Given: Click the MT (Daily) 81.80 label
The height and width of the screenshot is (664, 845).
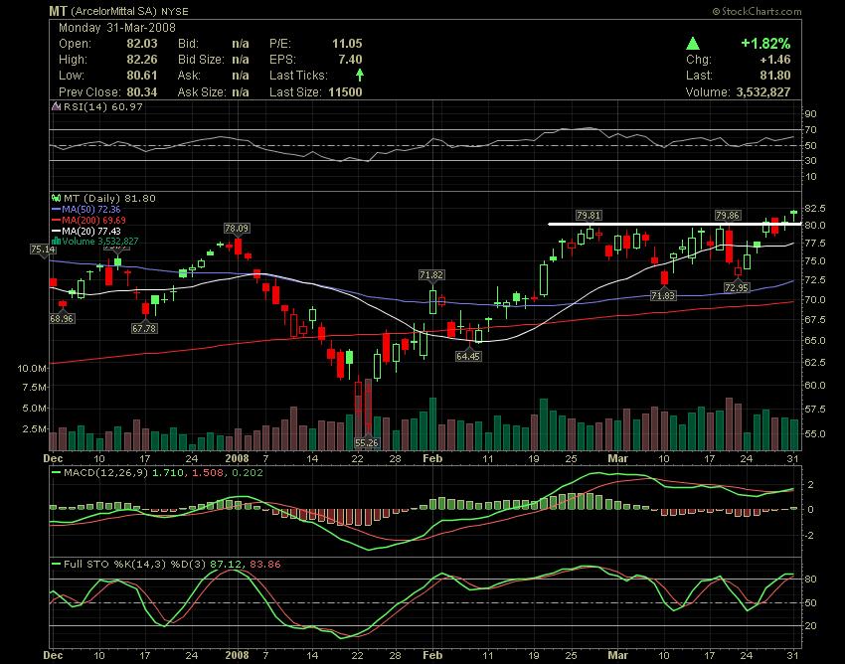Looking at the screenshot, I should [x=109, y=199].
